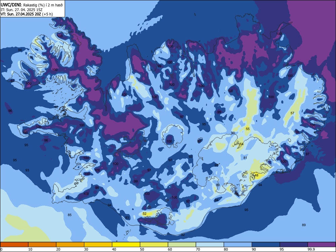Click the '52' humidity value on the map
The height and width of the screenshot is (252, 336).
coord(144,213)
